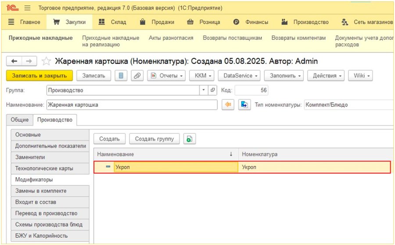The width and height of the screenshot is (395, 245).
Task: Open the Сеть магазинов section
Action: tap(373, 22)
